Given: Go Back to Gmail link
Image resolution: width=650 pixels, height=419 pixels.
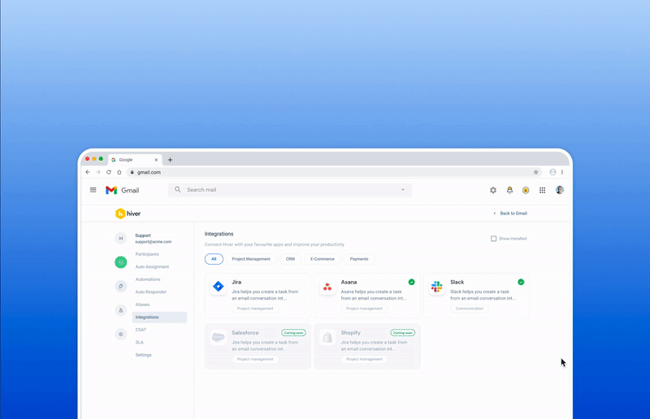Looking at the screenshot, I should [510, 214].
